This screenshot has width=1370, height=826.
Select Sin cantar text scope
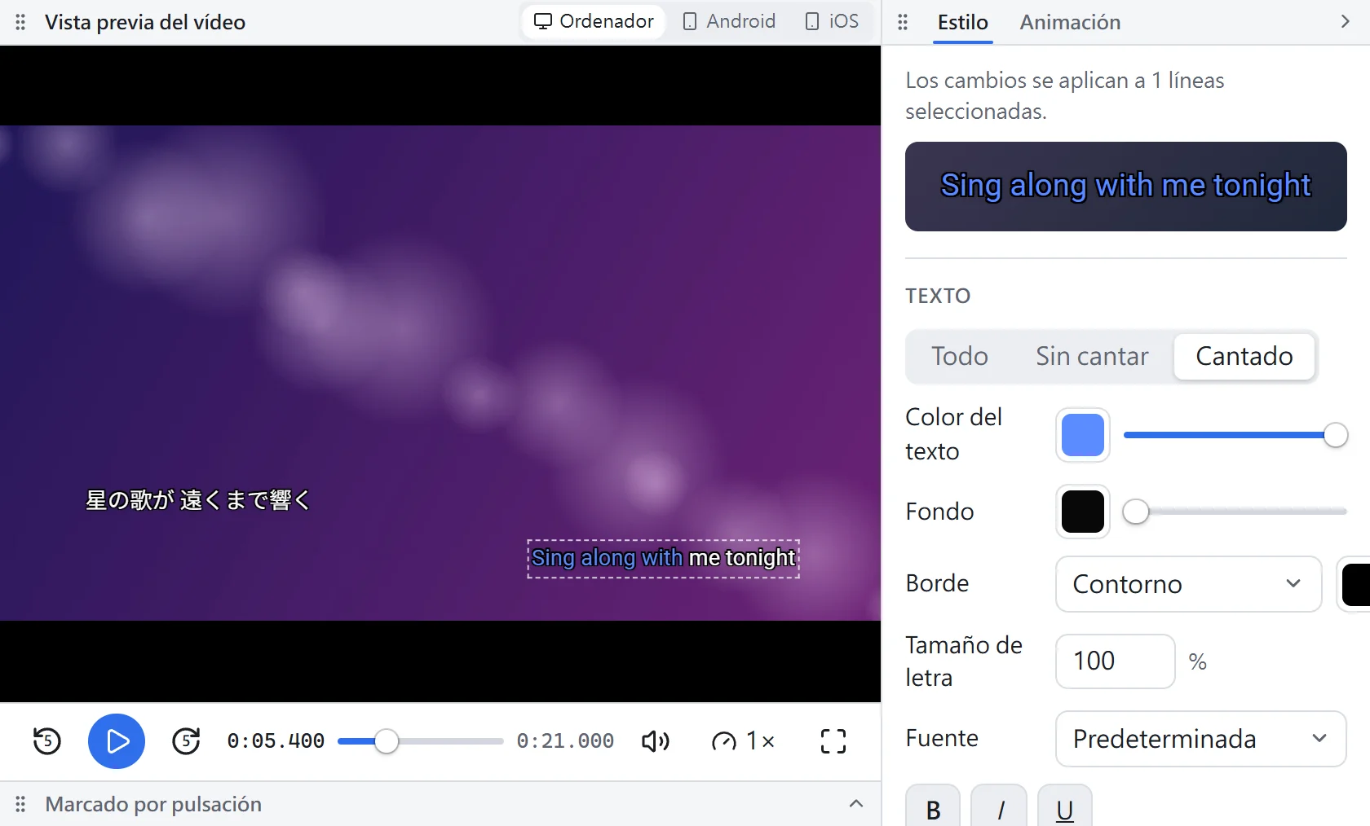click(x=1092, y=356)
